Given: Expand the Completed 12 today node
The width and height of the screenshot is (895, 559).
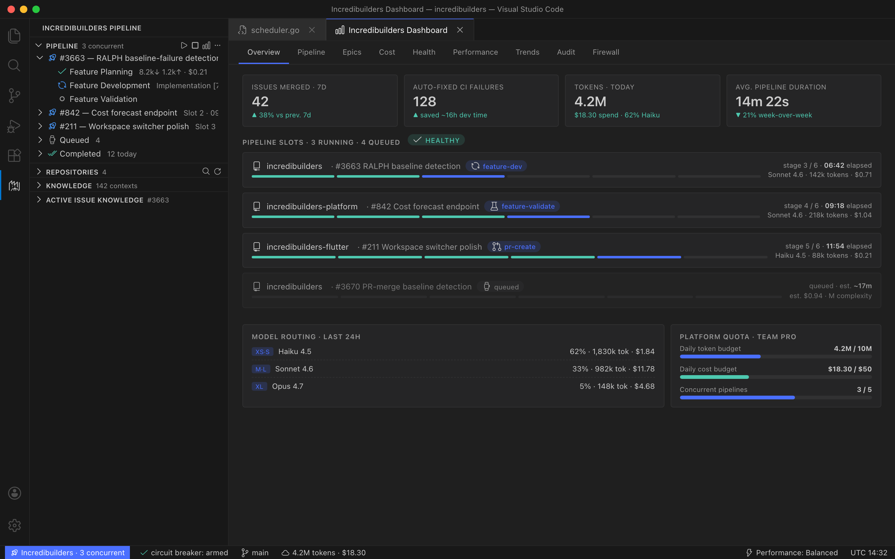Looking at the screenshot, I should tap(40, 154).
